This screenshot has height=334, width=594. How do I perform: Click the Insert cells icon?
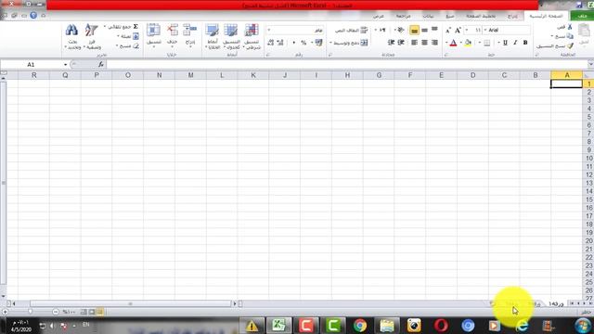pos(189,31)
